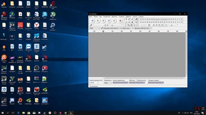This screenshot has height=115, width=206.
Task: Open the Справка menu
Action: (141, 17)
